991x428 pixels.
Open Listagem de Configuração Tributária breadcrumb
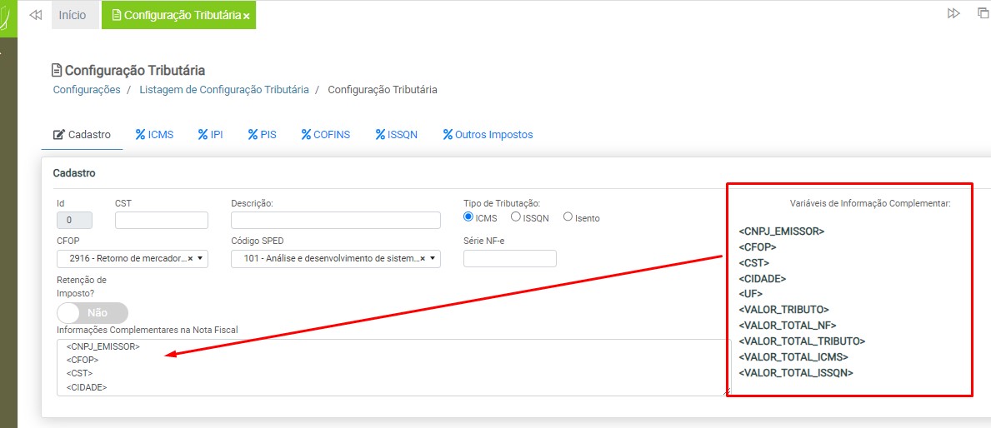(x=223, y=90)
